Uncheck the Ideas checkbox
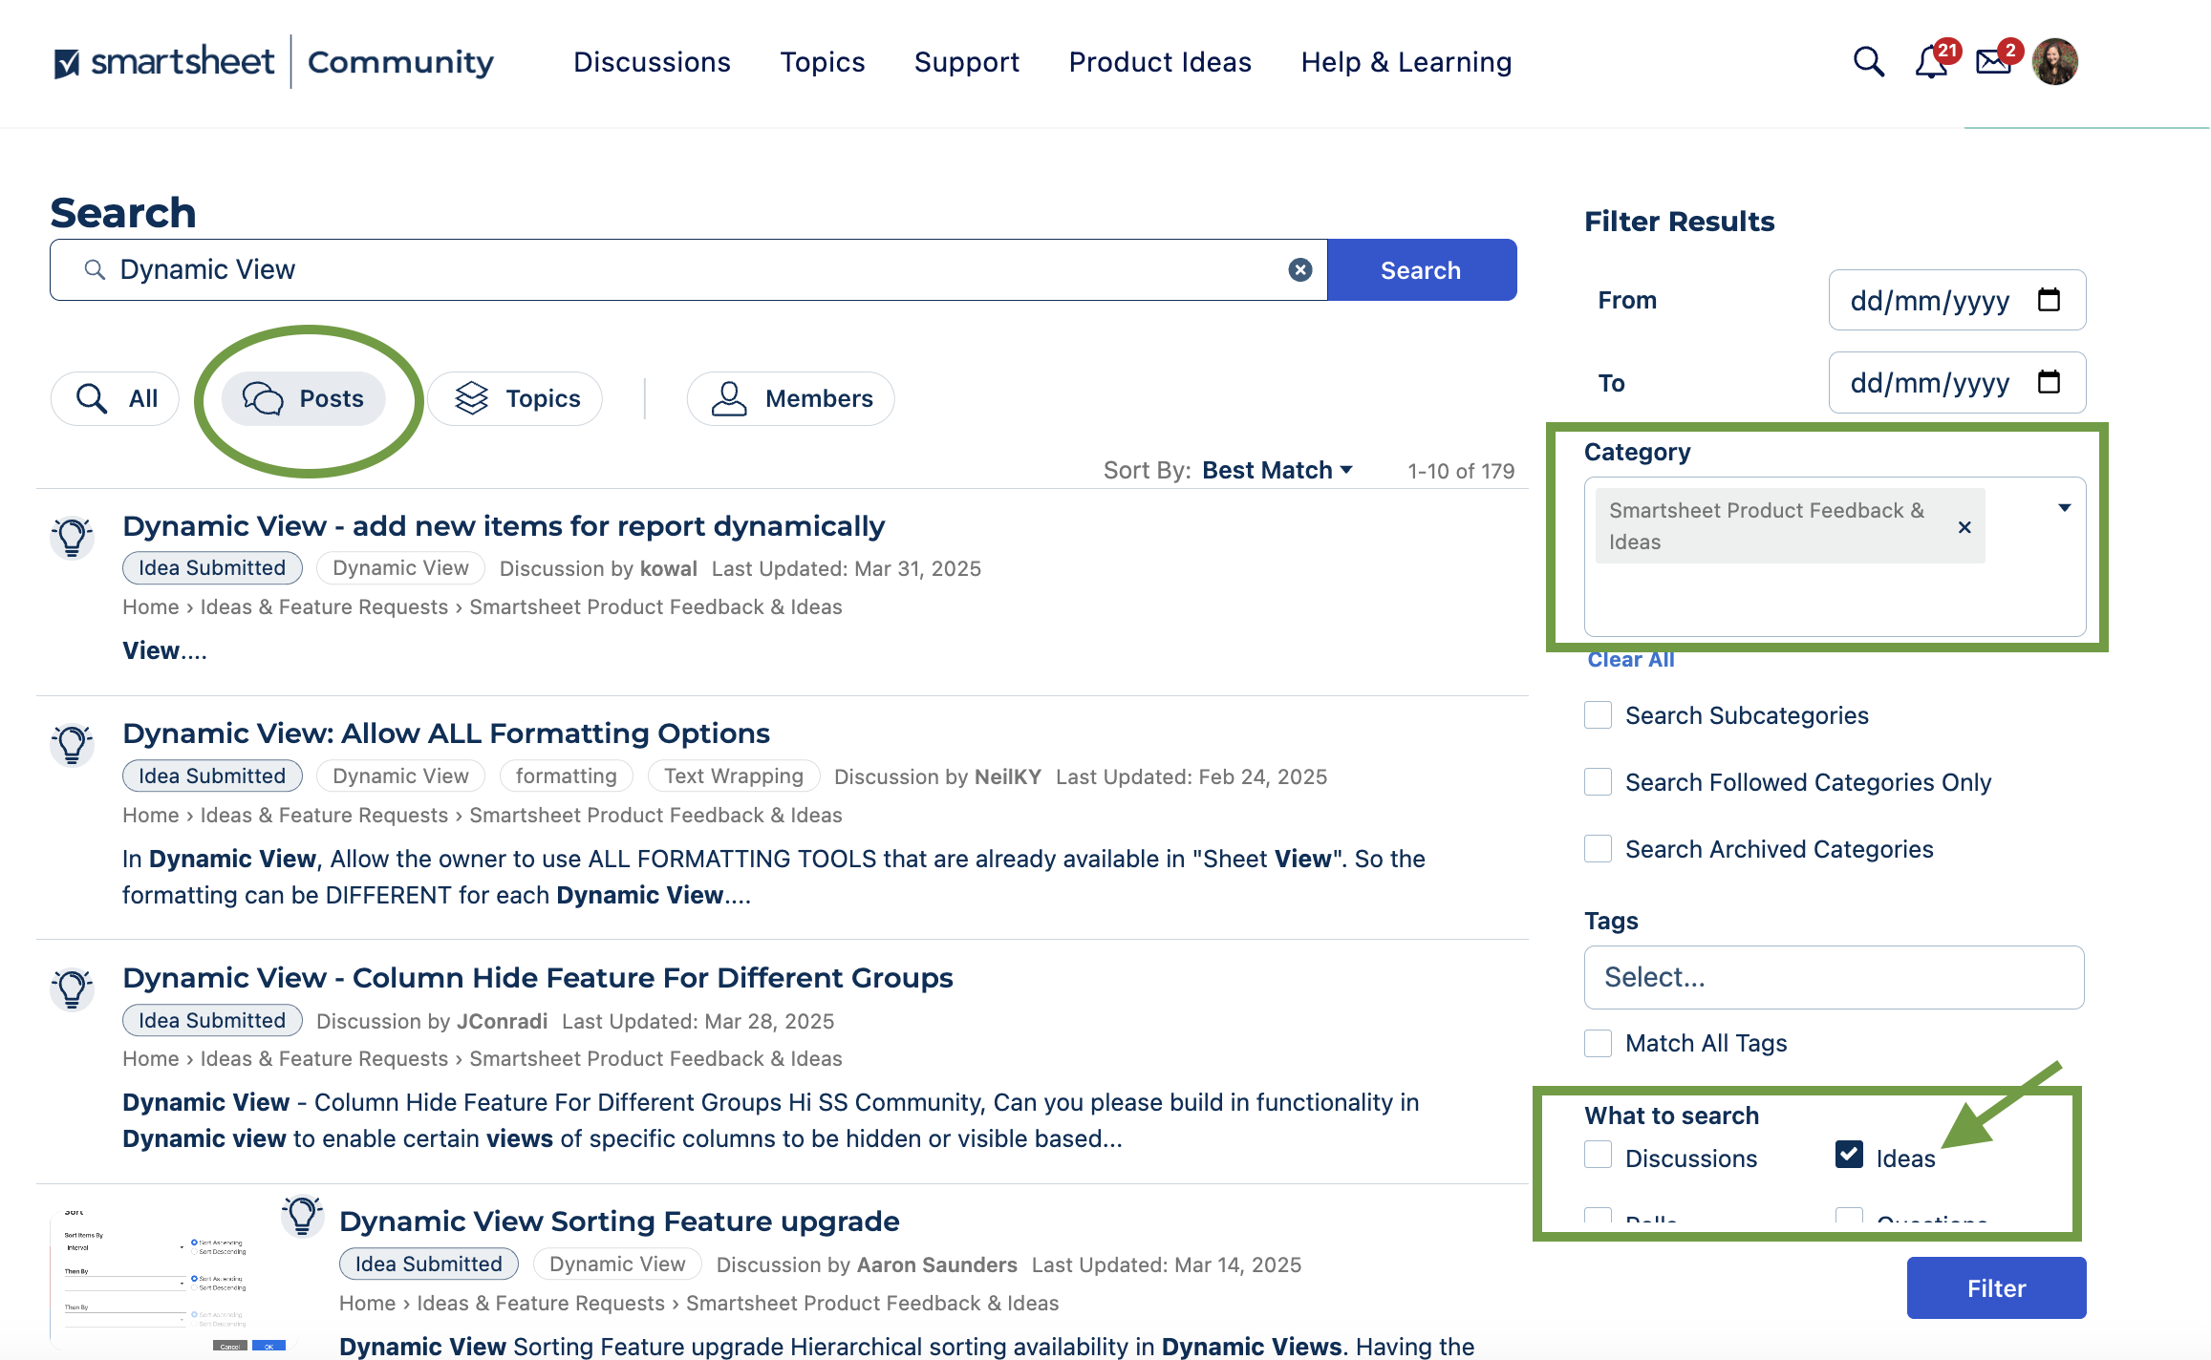Screen dimensions: 2211x1360 (1849, 1156)
